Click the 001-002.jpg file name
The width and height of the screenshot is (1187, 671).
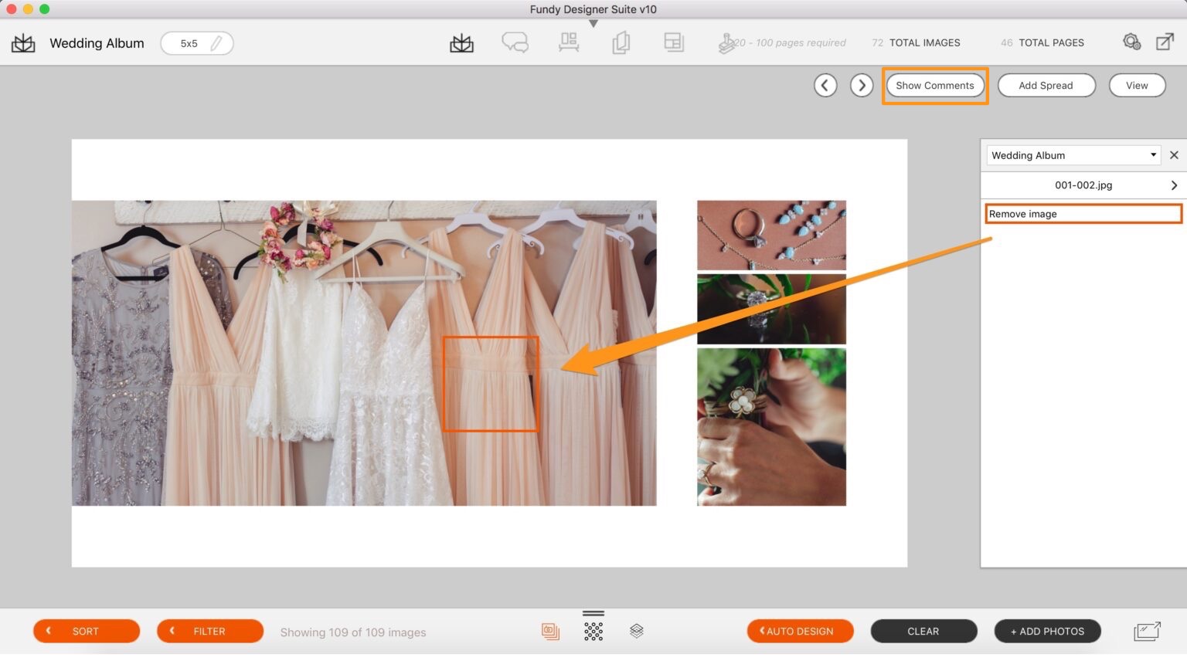[1083, 185]
